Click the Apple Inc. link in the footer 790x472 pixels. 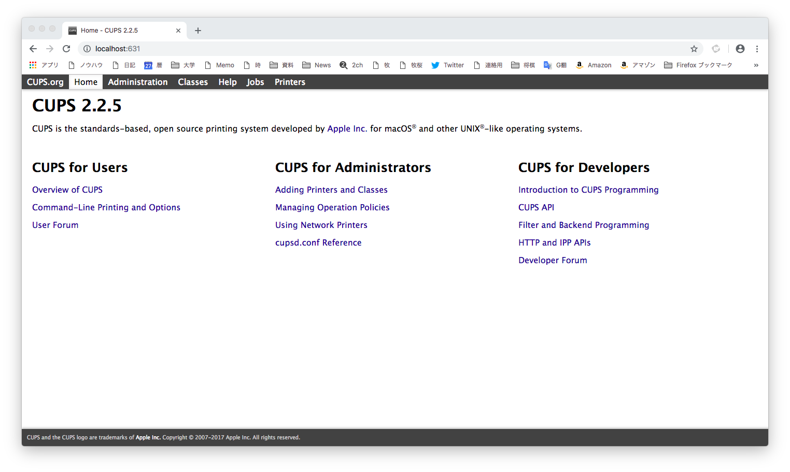tap(148, 437)
